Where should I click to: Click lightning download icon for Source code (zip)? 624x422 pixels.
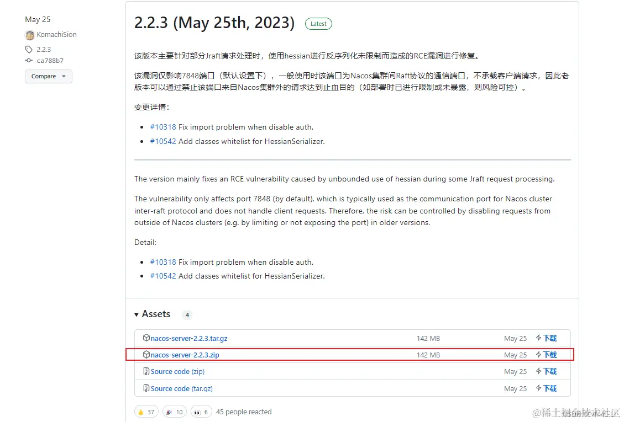pyautogui.click(x=538, y=371)
